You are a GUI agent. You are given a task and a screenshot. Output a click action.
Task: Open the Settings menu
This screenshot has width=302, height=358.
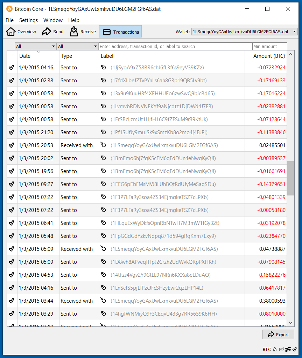(28, 20)
